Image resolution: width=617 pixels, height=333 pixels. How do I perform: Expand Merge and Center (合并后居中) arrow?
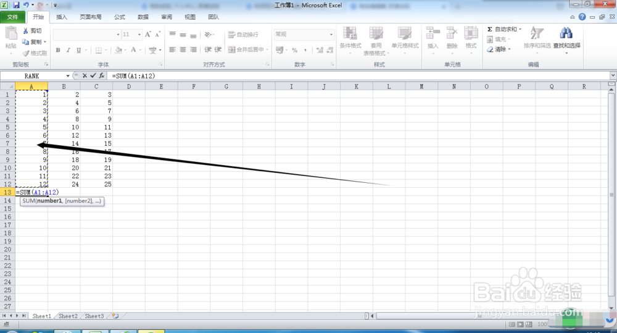point(267,49)
